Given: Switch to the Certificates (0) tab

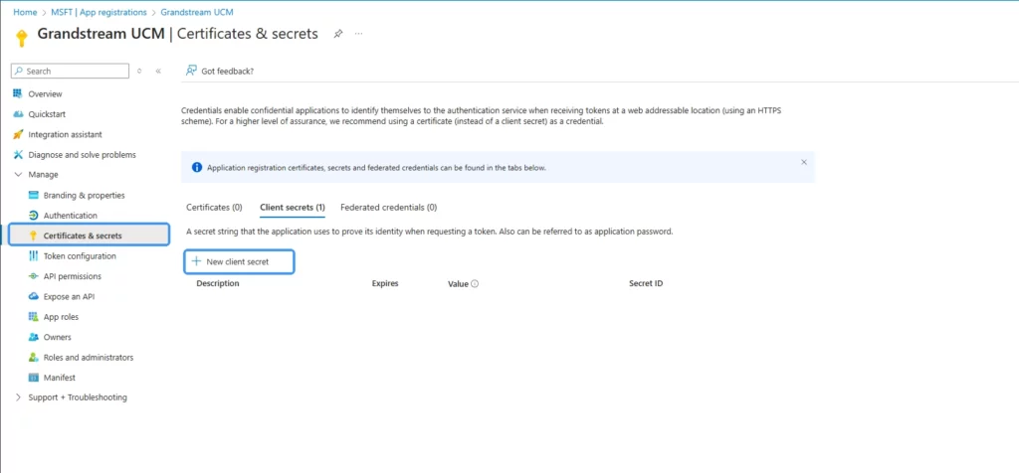Looking at the screenshot, I should point(214,208).
